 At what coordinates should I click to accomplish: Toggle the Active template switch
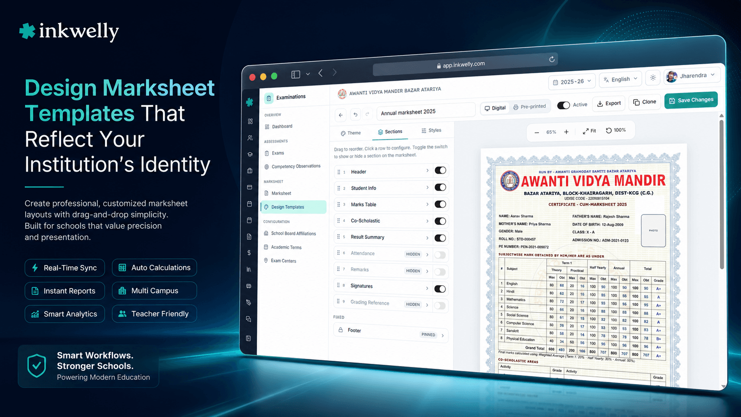point(563,105)
